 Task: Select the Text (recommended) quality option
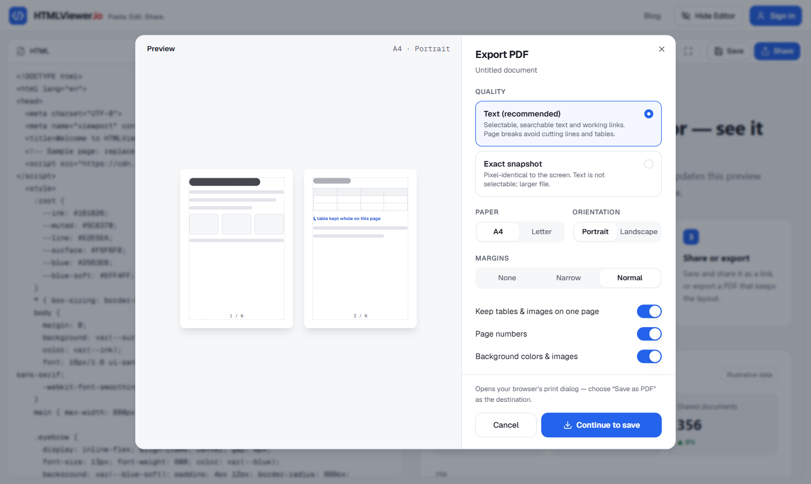568,123
